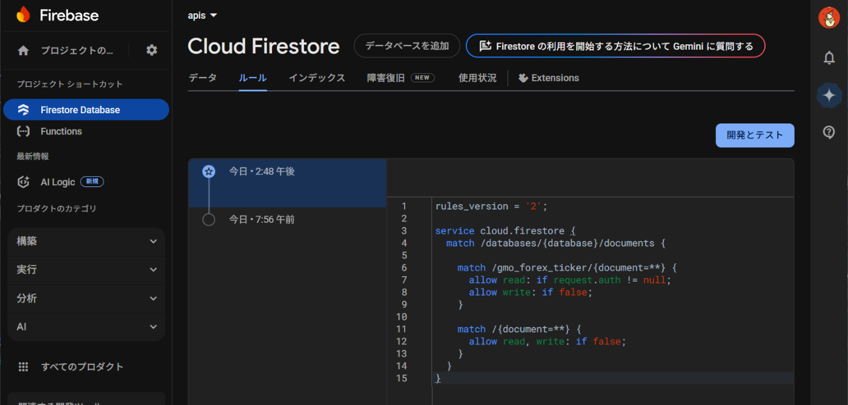Open project settings gear icon
The width and height of the screenshot is (848, 405).
[x=151, y=50]
